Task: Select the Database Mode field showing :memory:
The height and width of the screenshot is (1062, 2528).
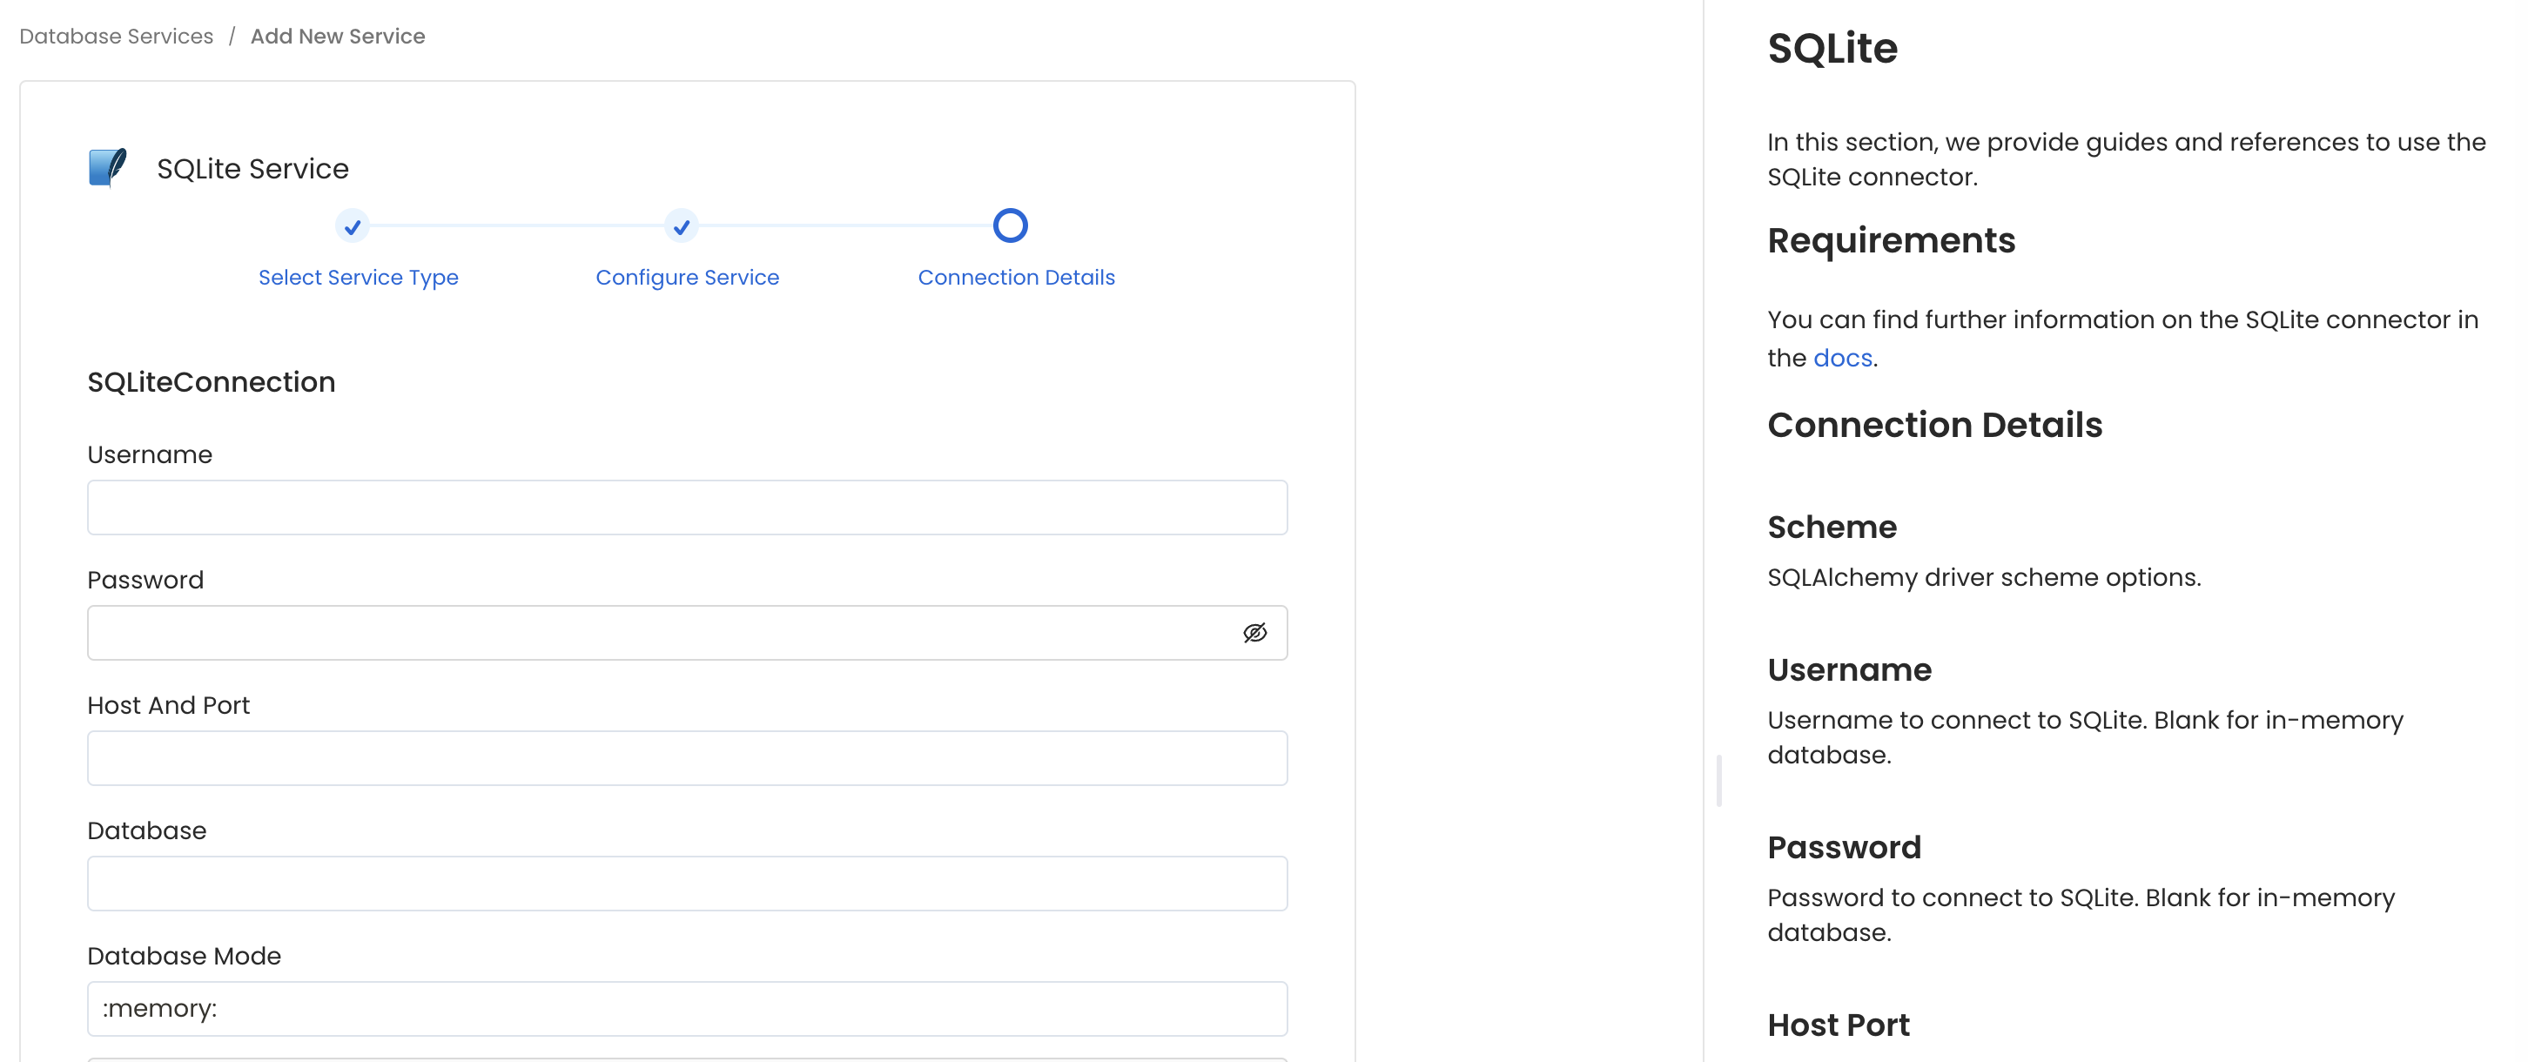Action: point(687,1008)
